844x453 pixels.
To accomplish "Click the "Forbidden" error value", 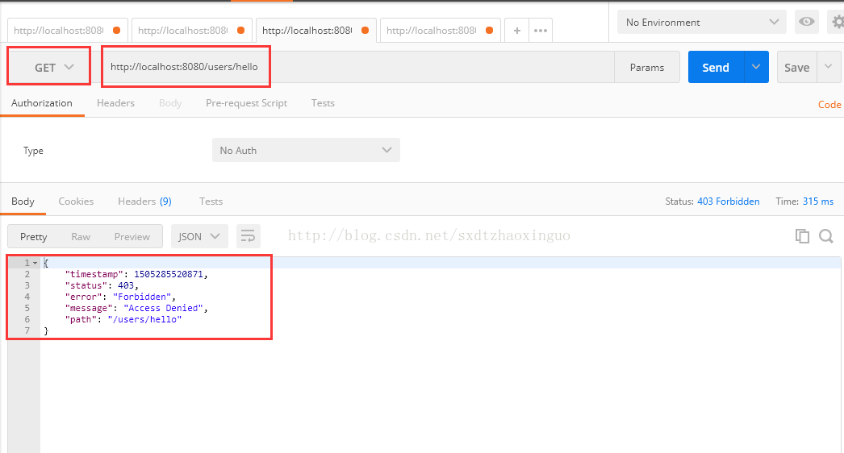I will [x=142, y=297].
